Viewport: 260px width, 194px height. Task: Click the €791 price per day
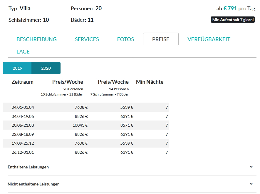pos(230,8)
